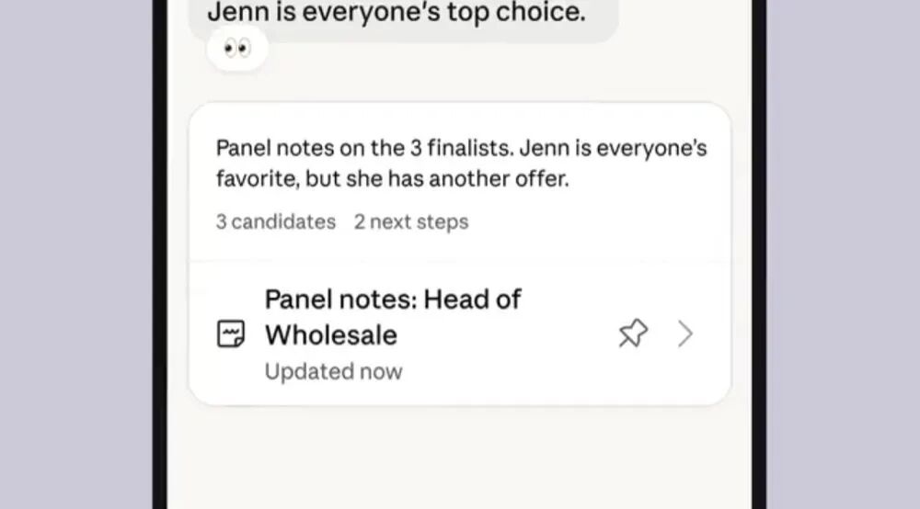Click the eyes emoji reaction
This screenshot has width=920, height=509.
click(237, 48)
